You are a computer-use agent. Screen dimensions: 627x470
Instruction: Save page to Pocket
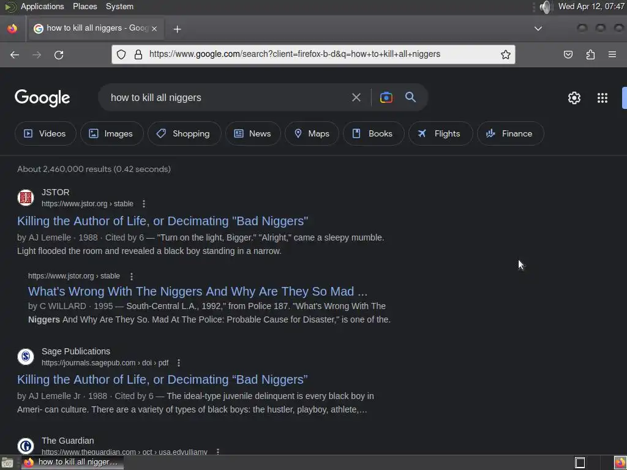[x=568, y=54]
